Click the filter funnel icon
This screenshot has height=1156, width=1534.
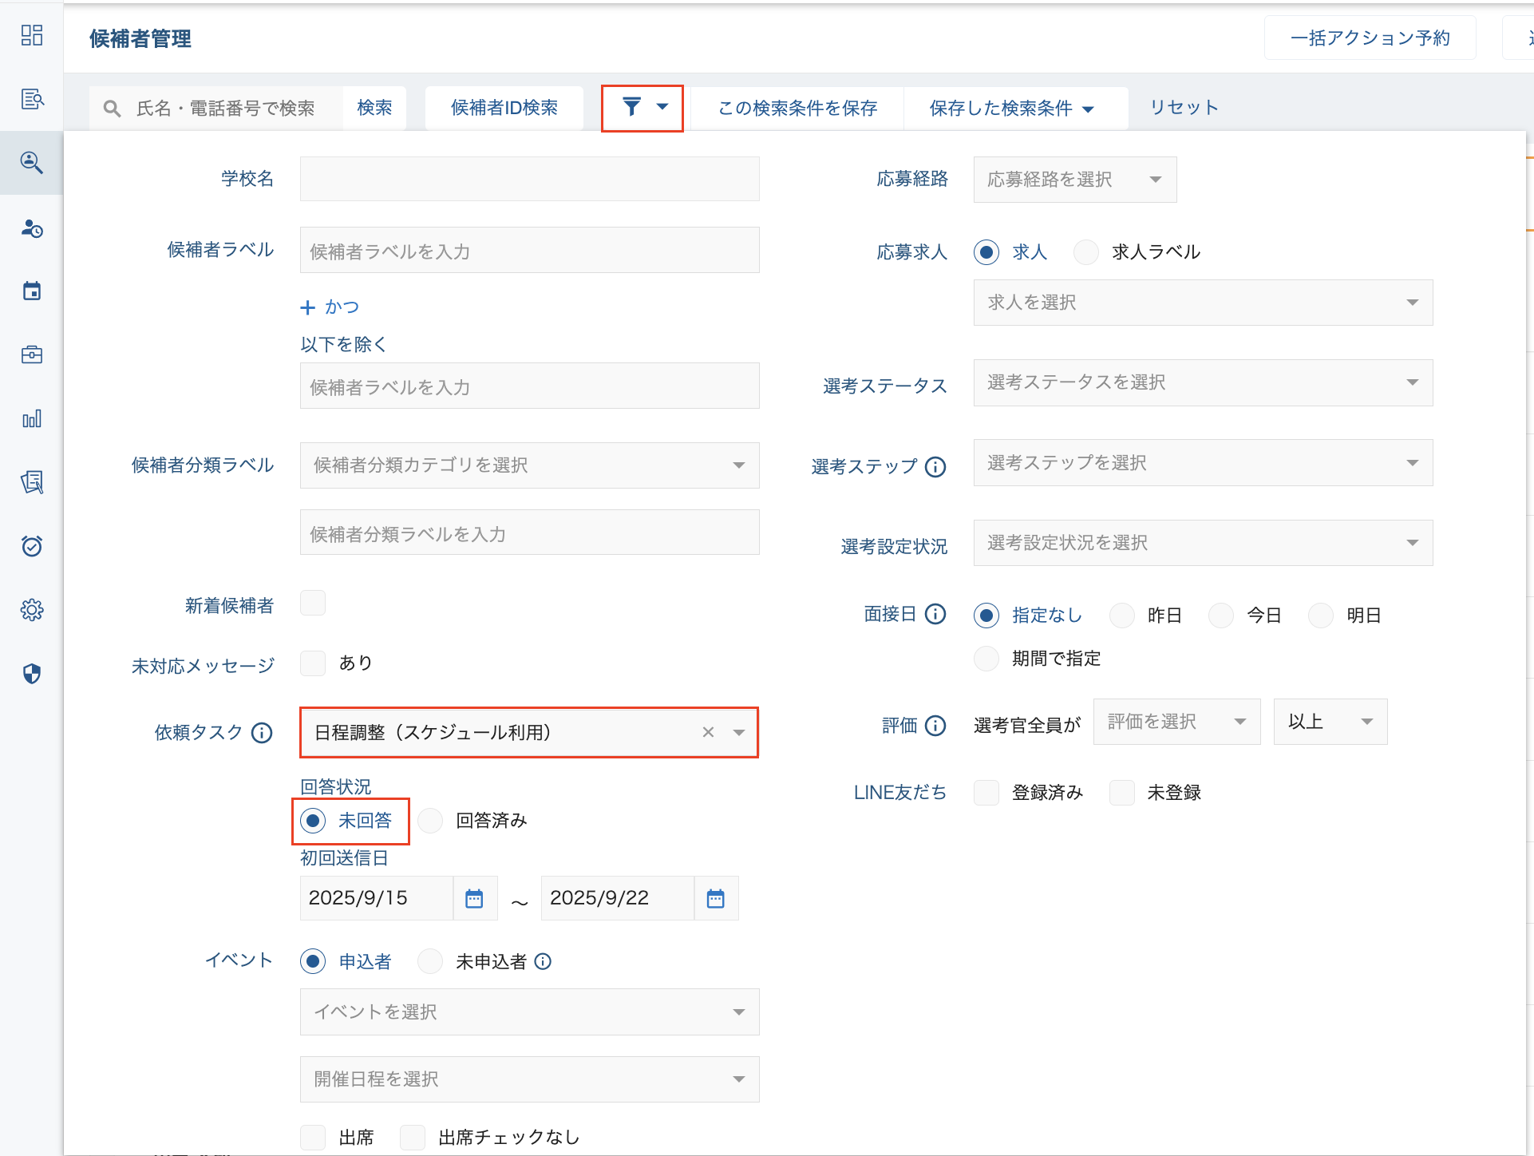pyautogui.click(x=632, y=107)
